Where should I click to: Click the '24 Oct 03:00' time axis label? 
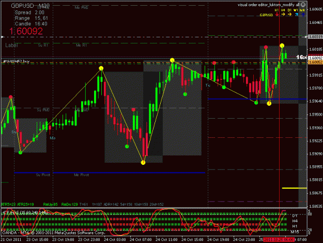pos(115,240)
